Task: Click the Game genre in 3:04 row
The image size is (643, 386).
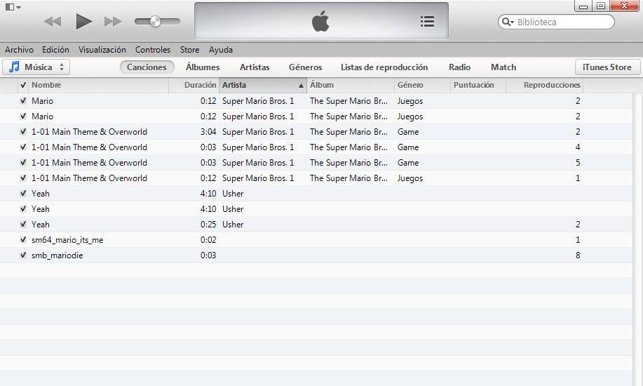Action: (408, 132)
